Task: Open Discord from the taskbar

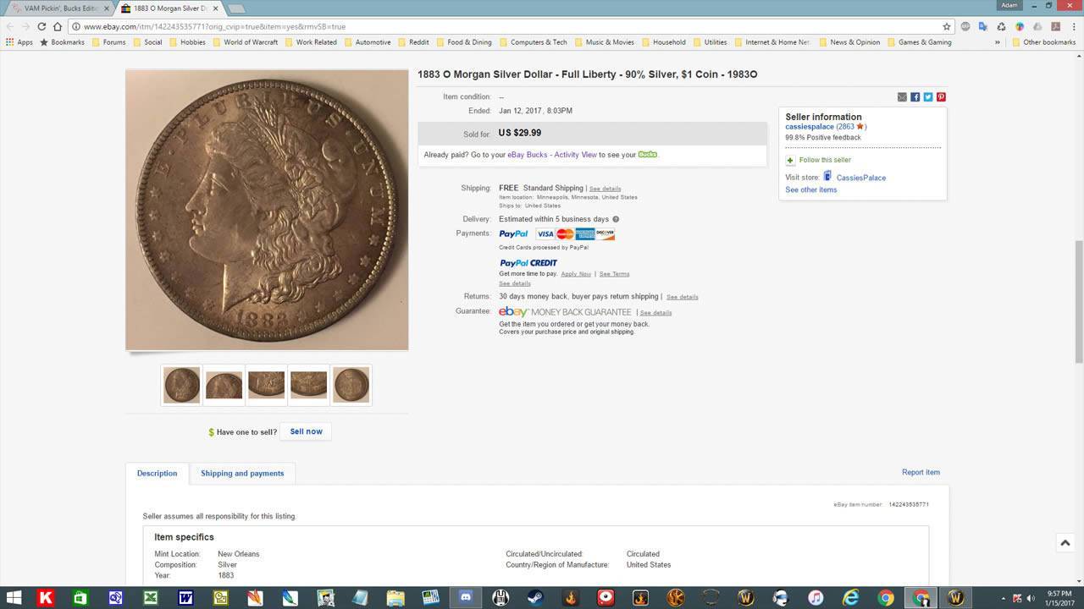Action: 465,598
